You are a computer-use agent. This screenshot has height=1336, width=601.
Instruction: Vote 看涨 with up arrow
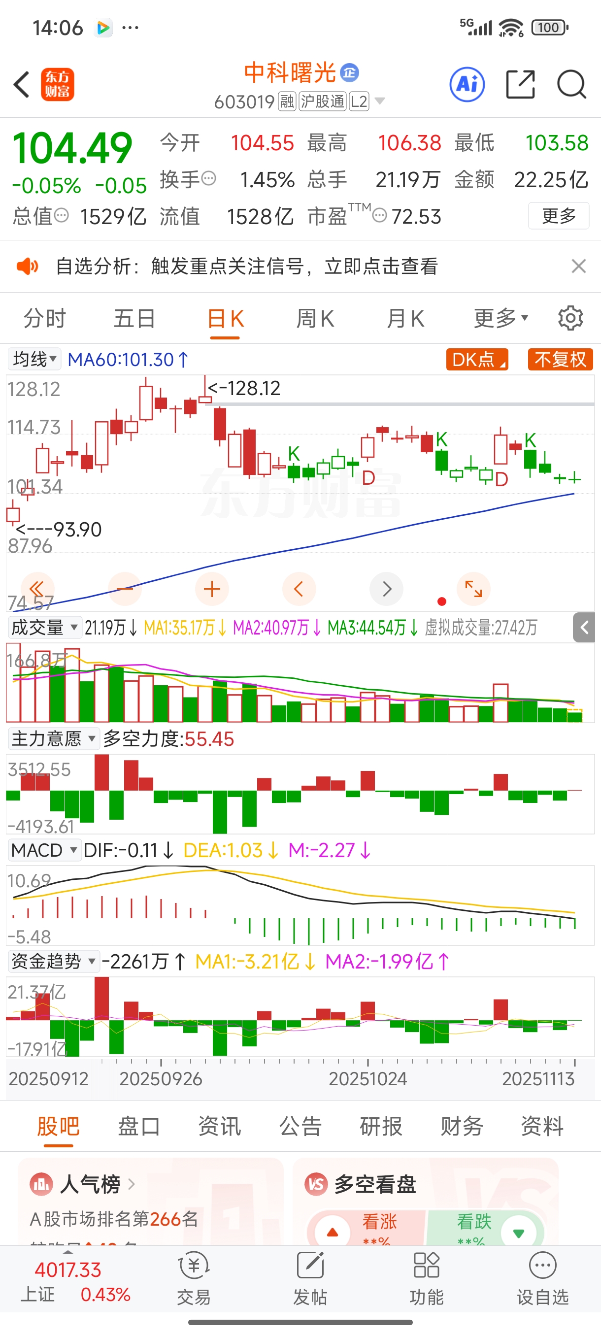coord(333,1232)
